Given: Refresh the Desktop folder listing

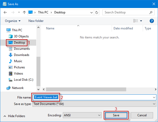Looking at the screenshot, I should (97, 12).
